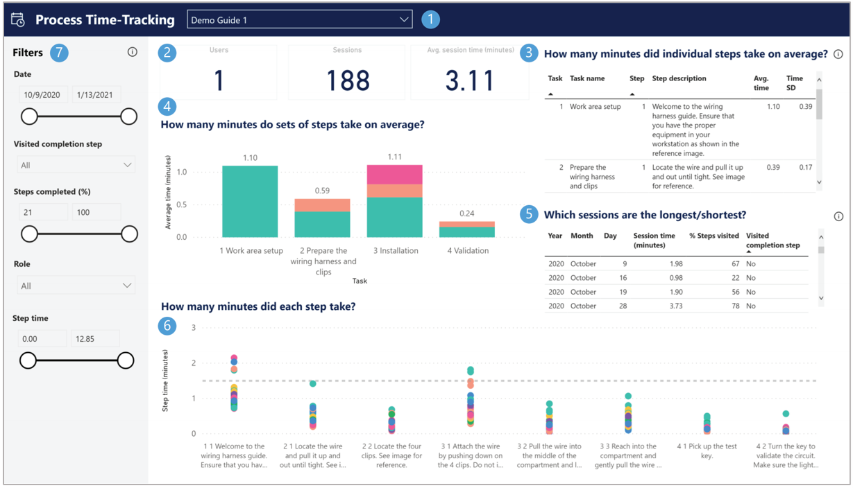The height and width of the screenshot is (488, 853).
Task: Click the Step time maximum field showing 12.85
Action: pyautogui.click(x=94, y=338)
